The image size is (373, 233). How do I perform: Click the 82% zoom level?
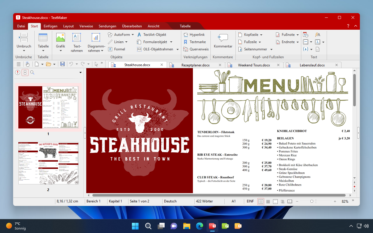[x=345, y=201]
